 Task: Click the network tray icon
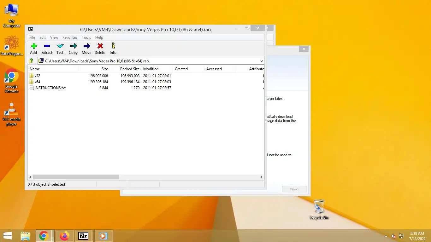401,236
